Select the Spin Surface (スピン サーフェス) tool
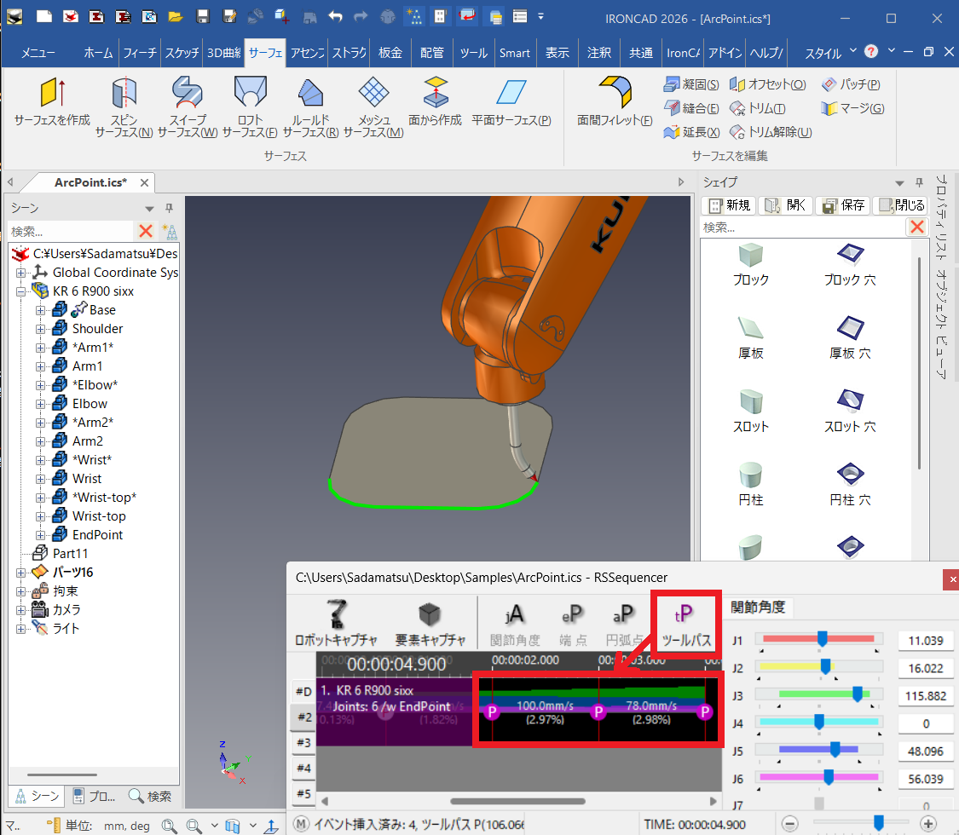 [124, 107]
